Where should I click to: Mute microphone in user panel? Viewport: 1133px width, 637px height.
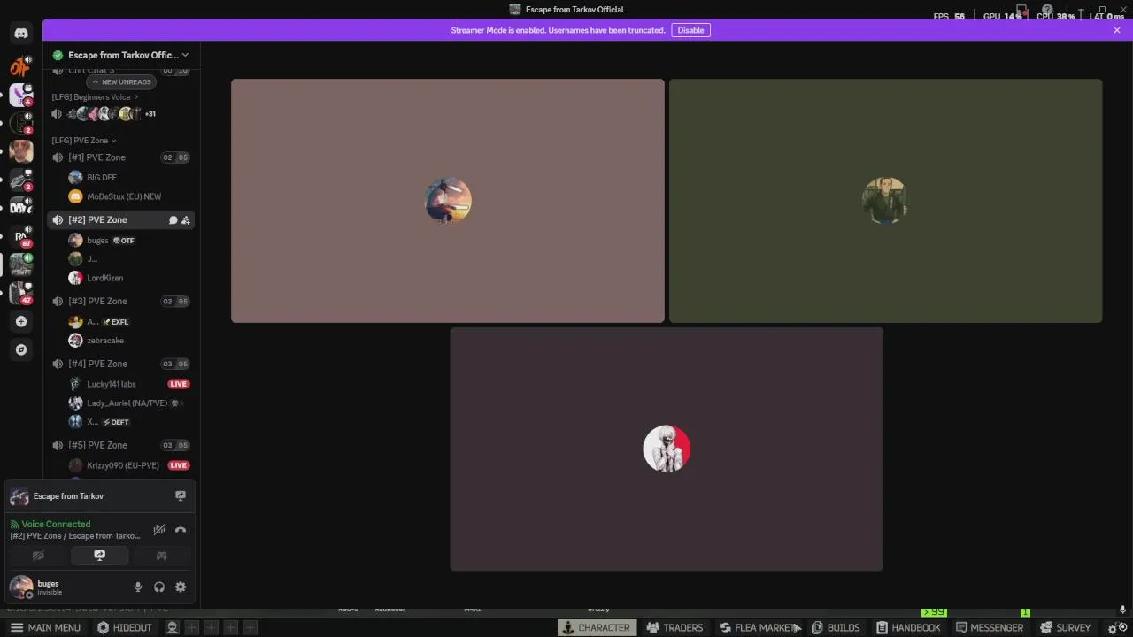pos(138,587)
